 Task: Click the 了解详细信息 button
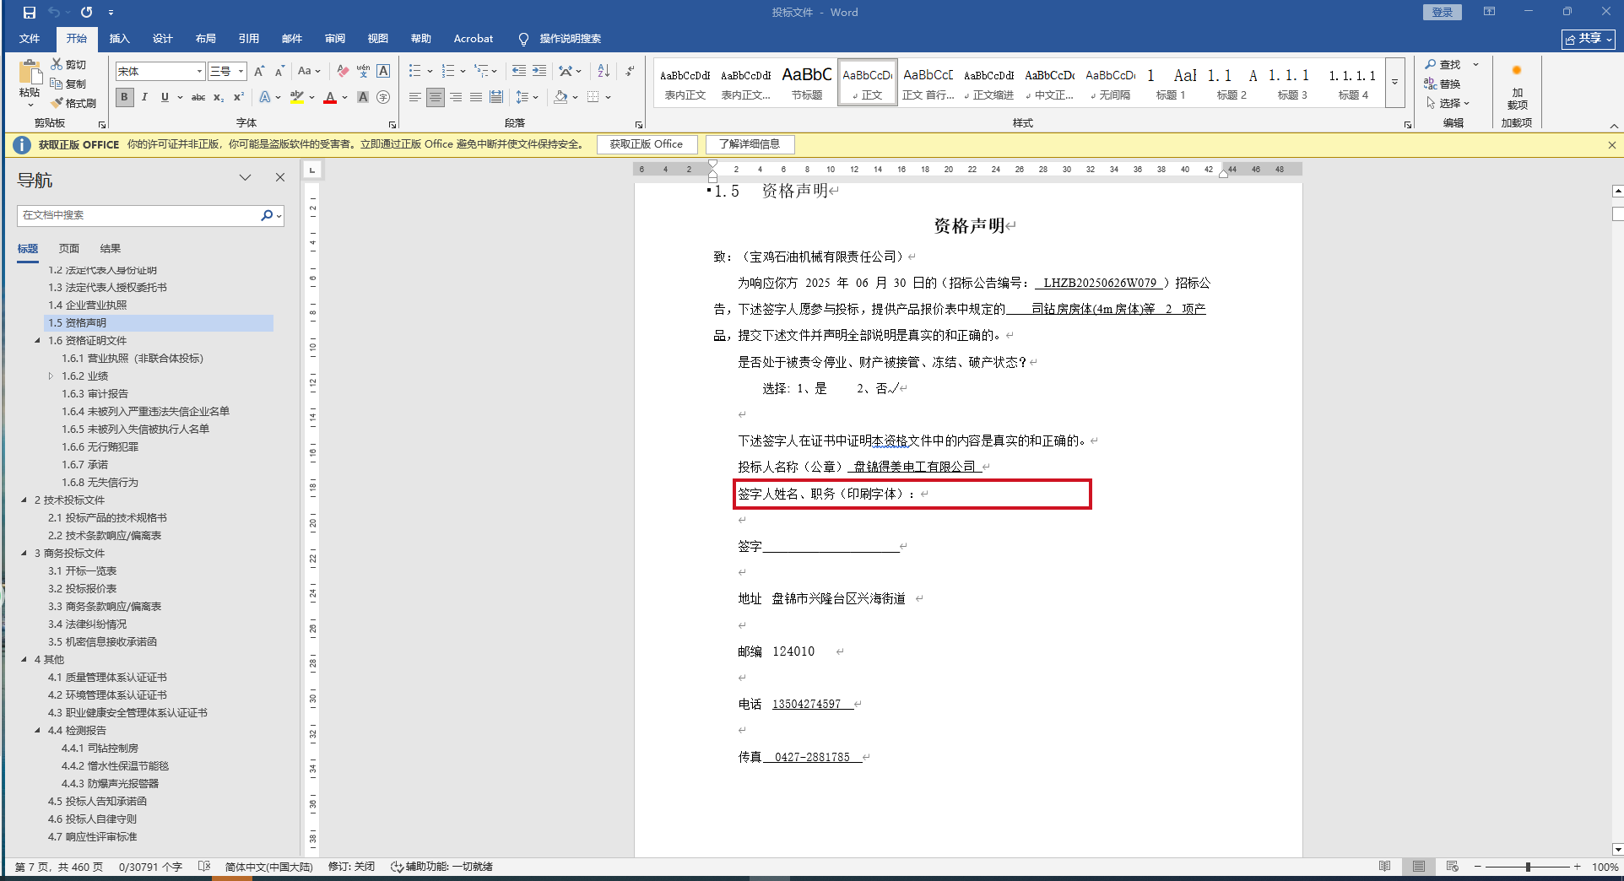click(x=750, y=144)
